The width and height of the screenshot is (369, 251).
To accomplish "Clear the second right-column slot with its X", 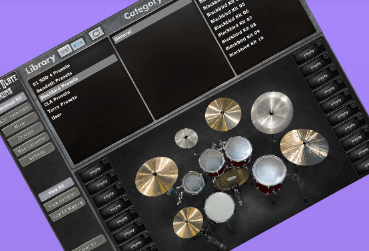I will (x=326, y=55).
